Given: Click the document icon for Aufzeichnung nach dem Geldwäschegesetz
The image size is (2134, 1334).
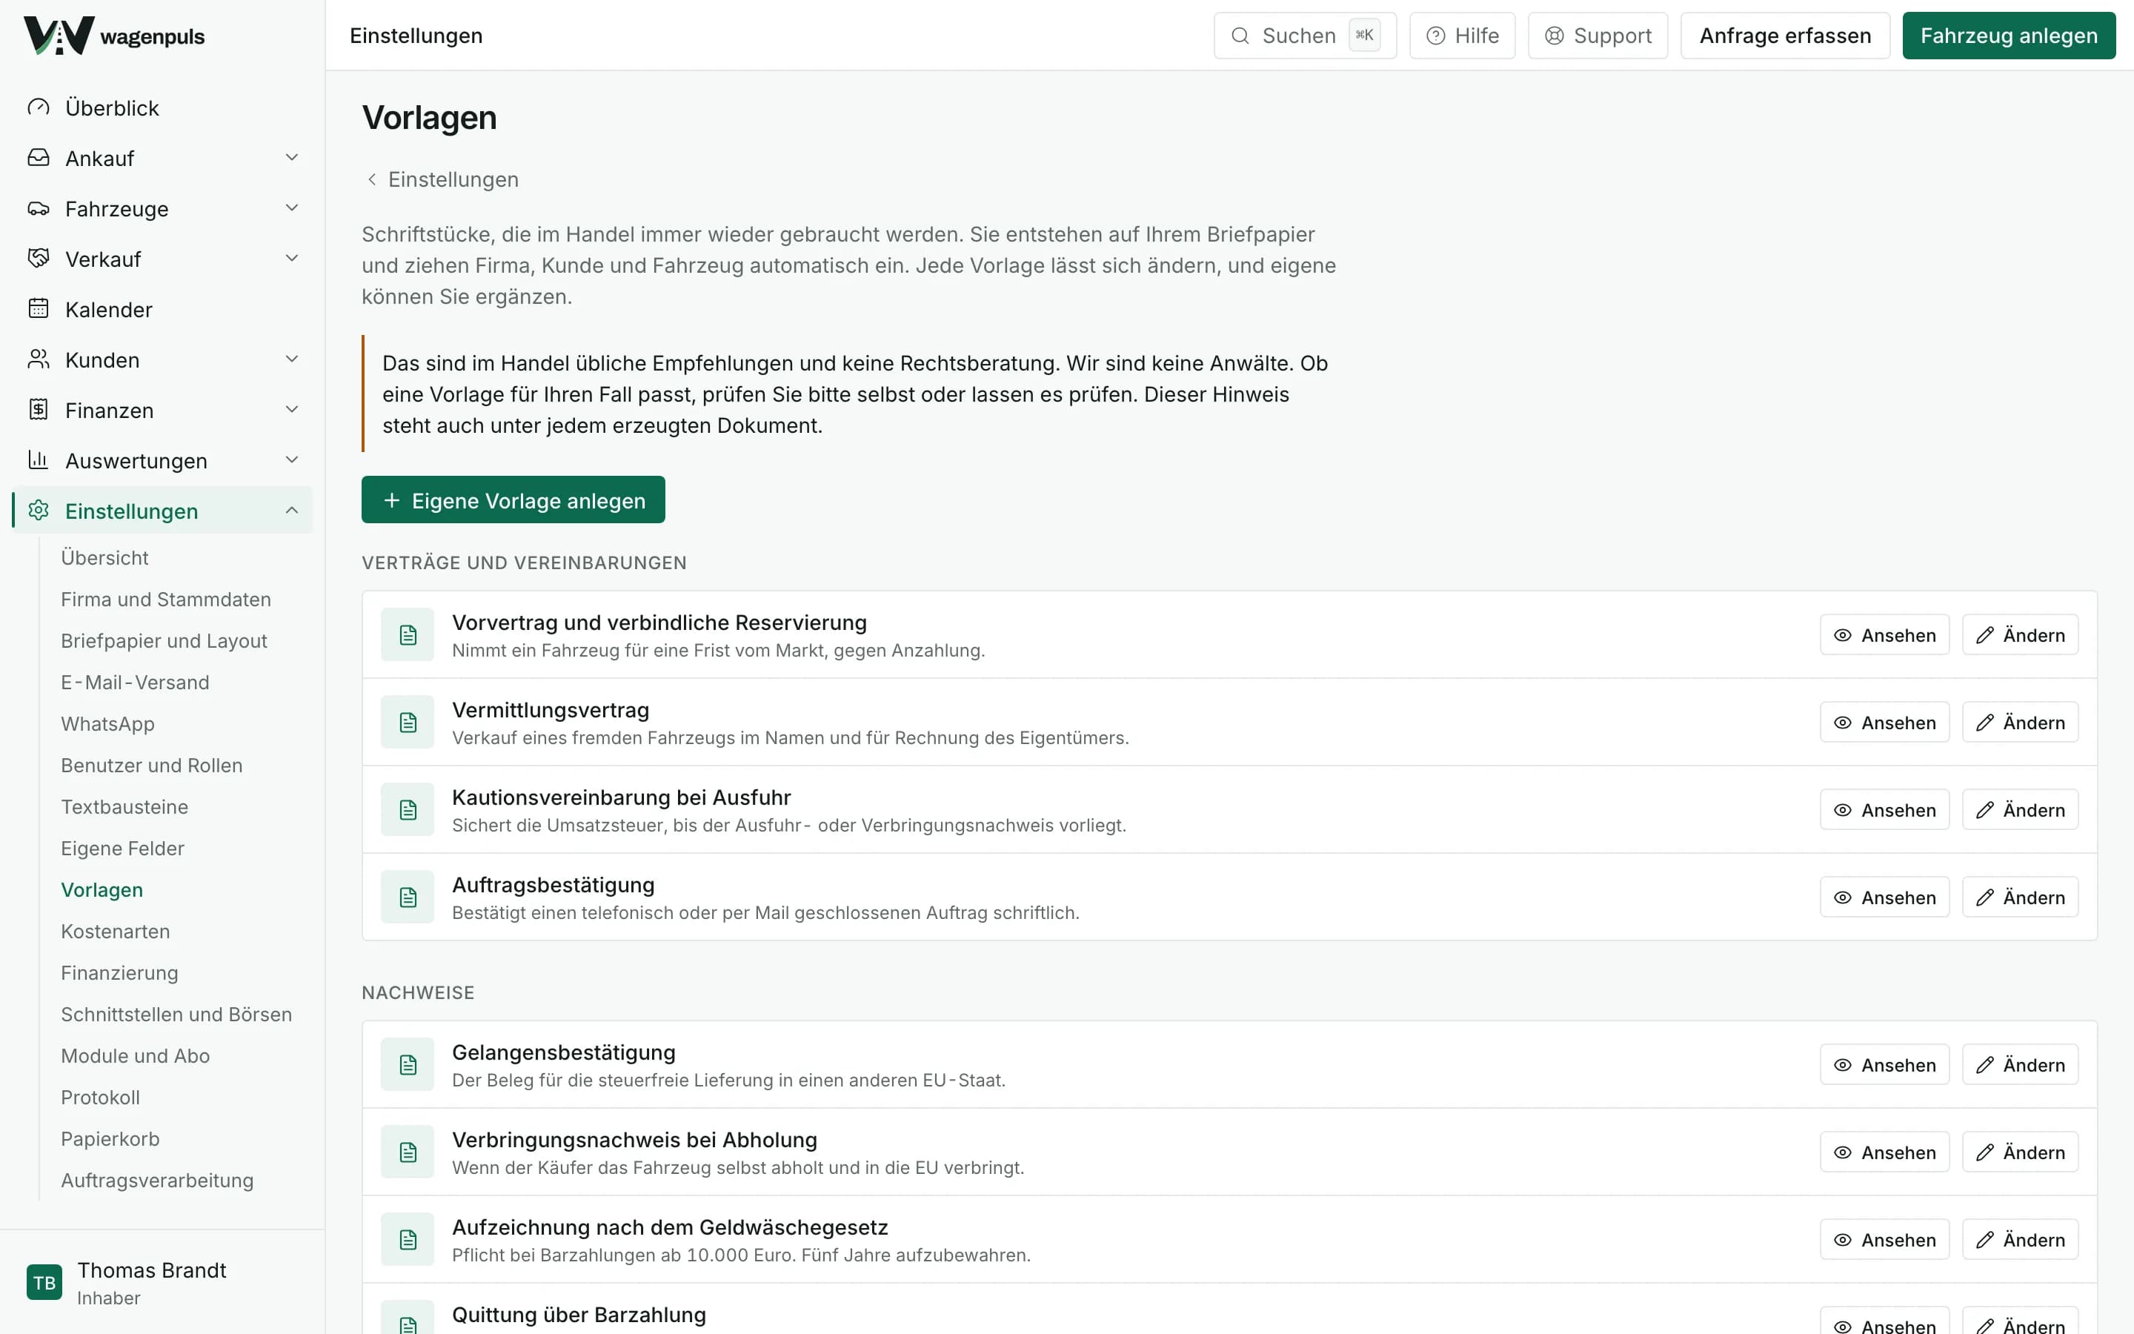Looking at the screenshot, I should [x=408, y=1238].
